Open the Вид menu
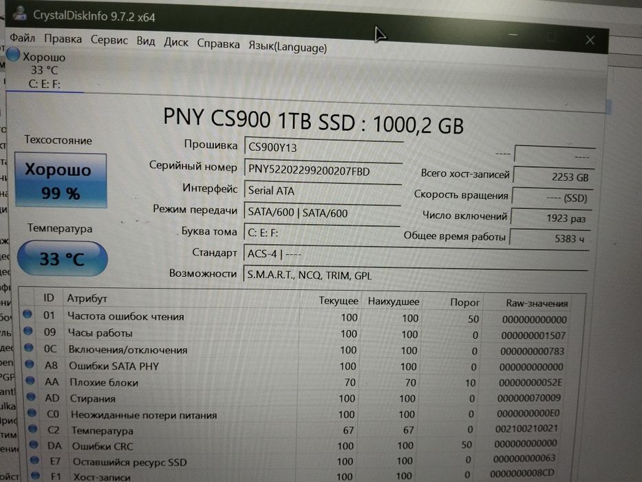The width and height of the screenshot is (642, 482). click(x=146, y=41)
